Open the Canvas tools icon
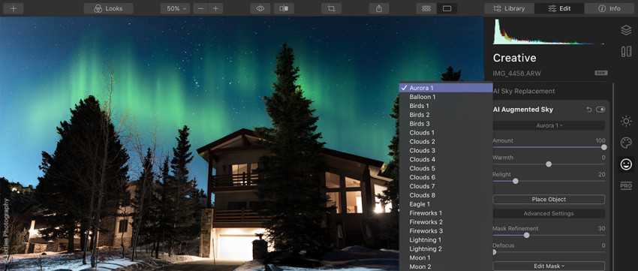 626,51
